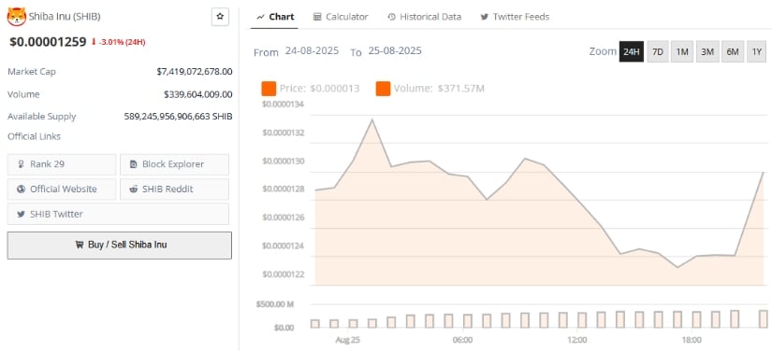Click the Historical Data clock icon
772x351 pixels.
391,17
